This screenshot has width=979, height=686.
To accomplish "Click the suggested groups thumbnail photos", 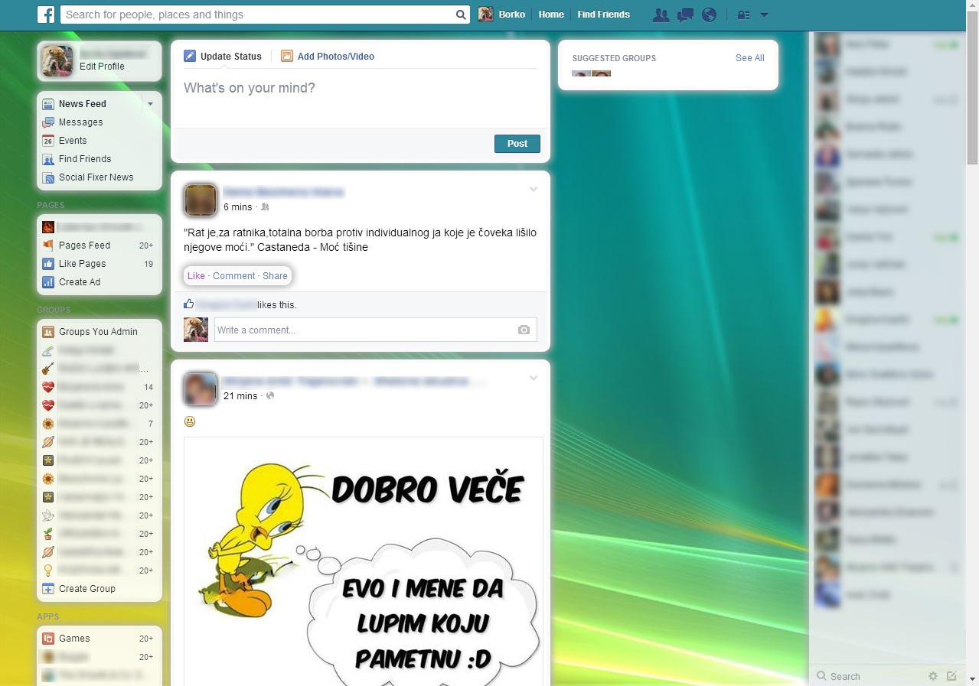I will [591, 73].
